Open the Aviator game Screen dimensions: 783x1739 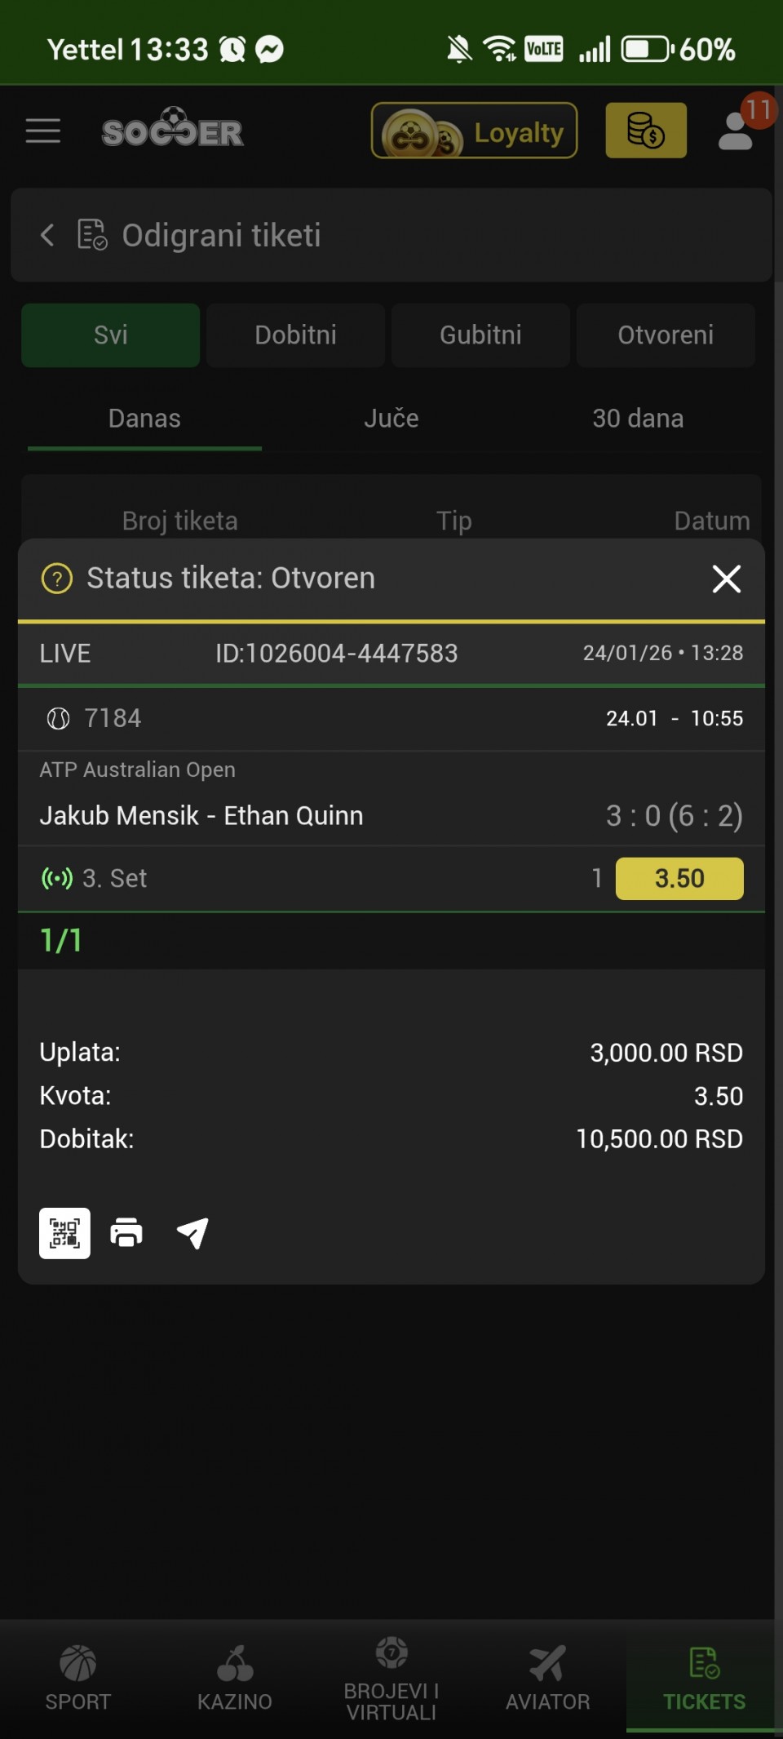(x=547, y=1677)
